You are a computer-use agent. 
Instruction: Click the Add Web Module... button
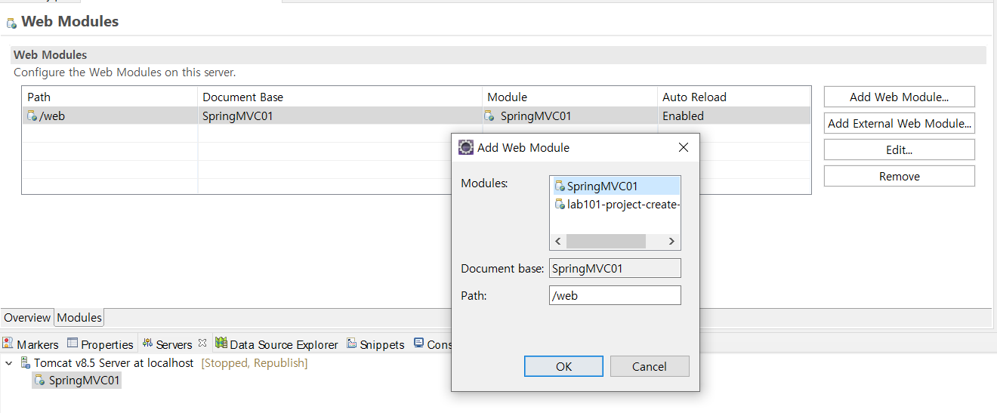899,97
